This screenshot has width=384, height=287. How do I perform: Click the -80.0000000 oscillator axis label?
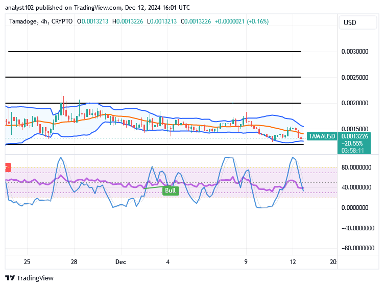tap(358, 248)
